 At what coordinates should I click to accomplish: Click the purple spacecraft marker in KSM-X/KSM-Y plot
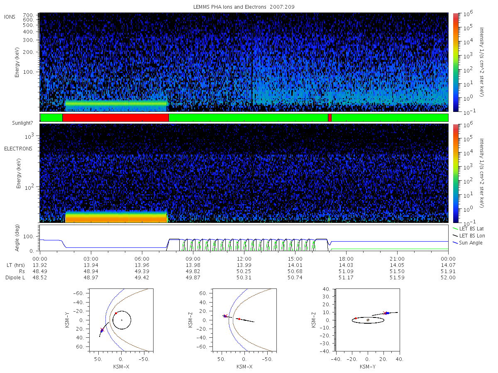(102, 330)
